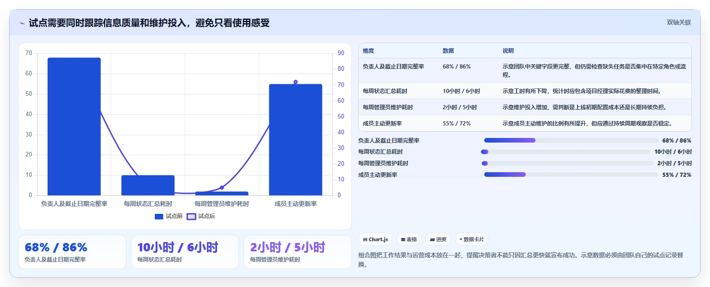Click the 说明 table column header

508,51
